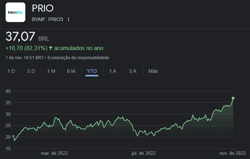The image size is (250, 159).
Task: Show the 5 A price history
Action: [x=133, y=71]
